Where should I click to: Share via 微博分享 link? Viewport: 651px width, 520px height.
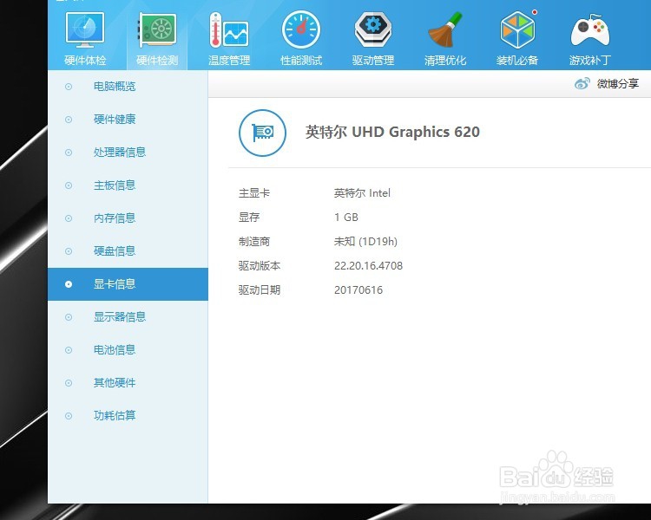pos(618,84)
